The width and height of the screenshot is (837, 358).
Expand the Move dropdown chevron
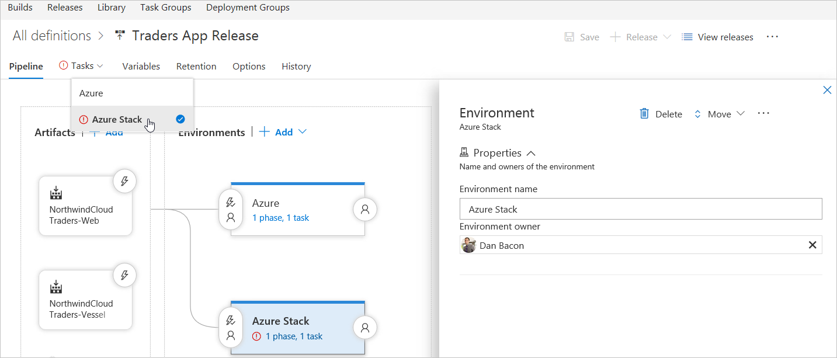click(741, 113)
